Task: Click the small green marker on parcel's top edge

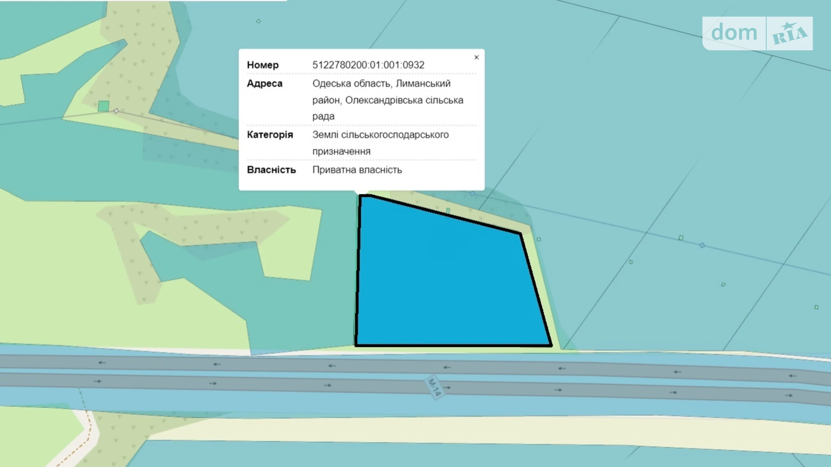Action: click(448, 211)
